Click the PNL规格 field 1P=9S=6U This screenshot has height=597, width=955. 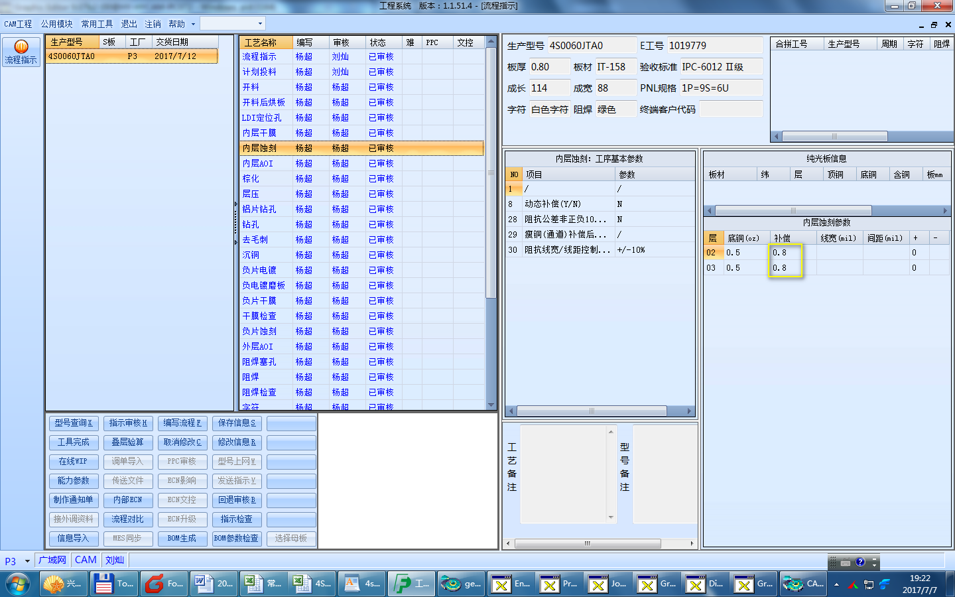[722, 88]
